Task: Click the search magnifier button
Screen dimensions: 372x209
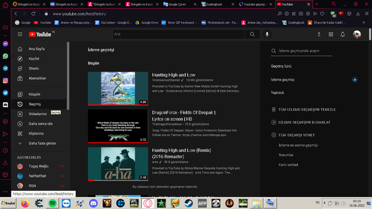Action: click(x=252, y=34)
